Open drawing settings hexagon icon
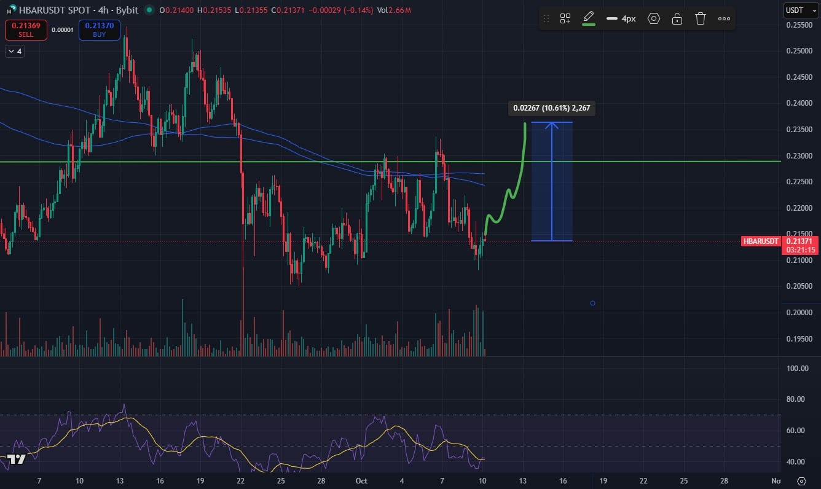The image size is (821, 489). 654,18
